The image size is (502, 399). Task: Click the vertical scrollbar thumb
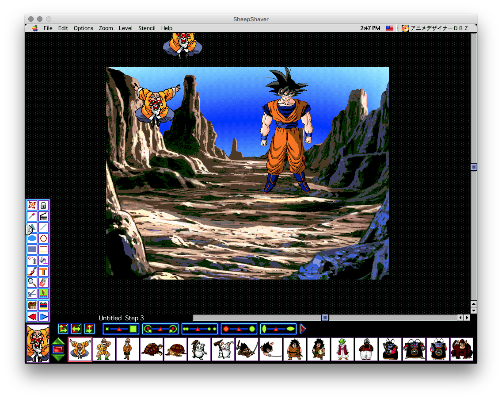[474, 167]
